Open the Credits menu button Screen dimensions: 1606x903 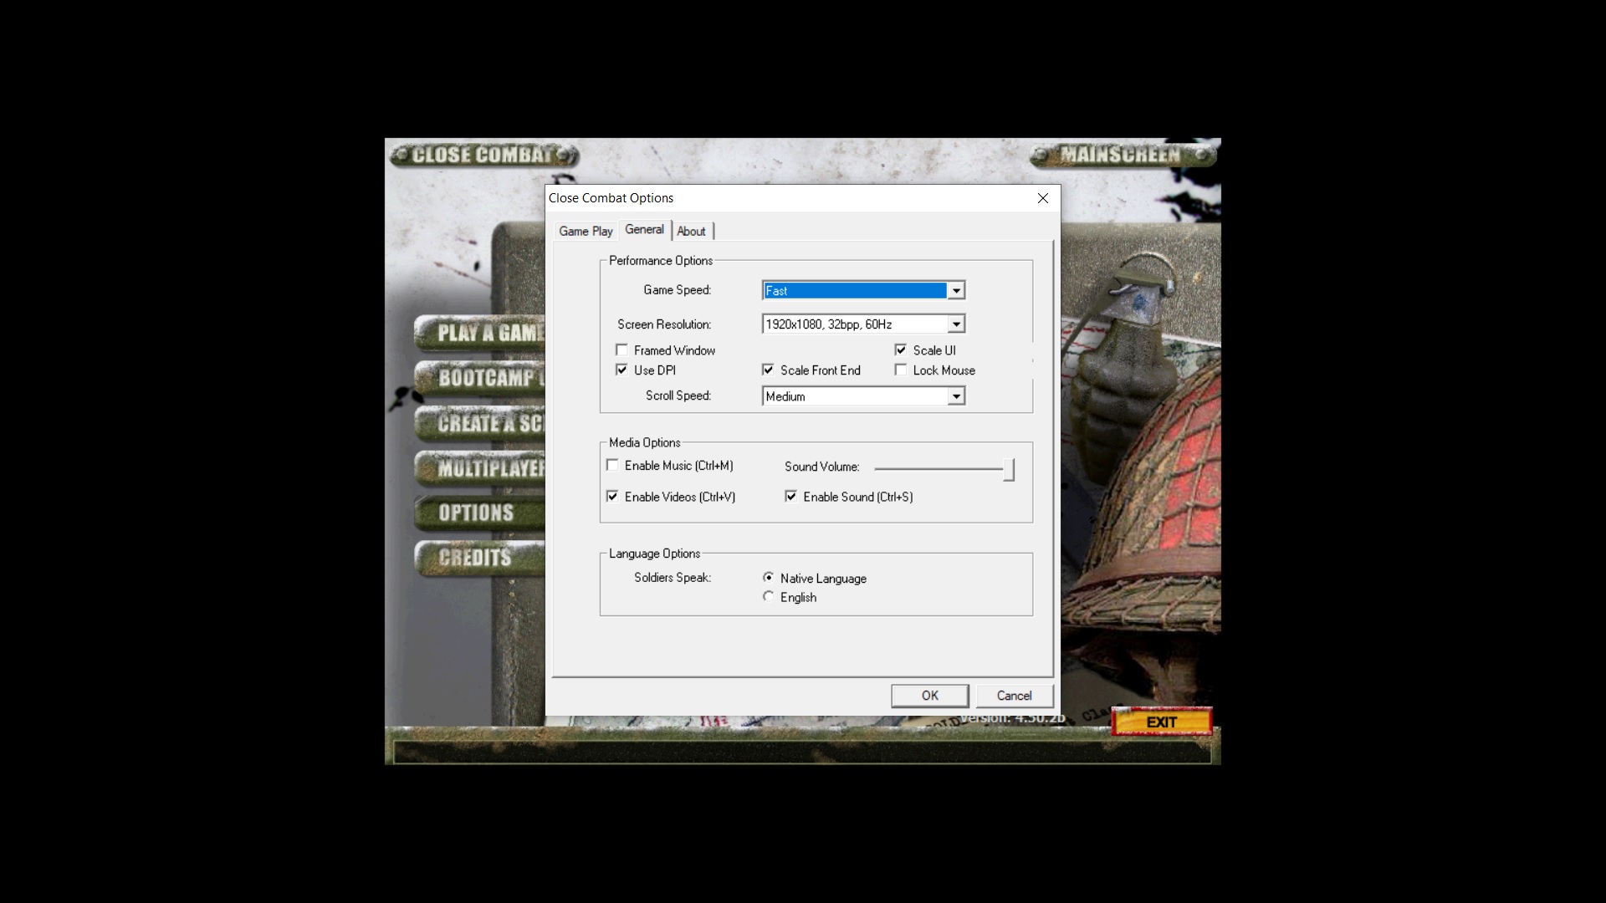(x=475, y=558)
